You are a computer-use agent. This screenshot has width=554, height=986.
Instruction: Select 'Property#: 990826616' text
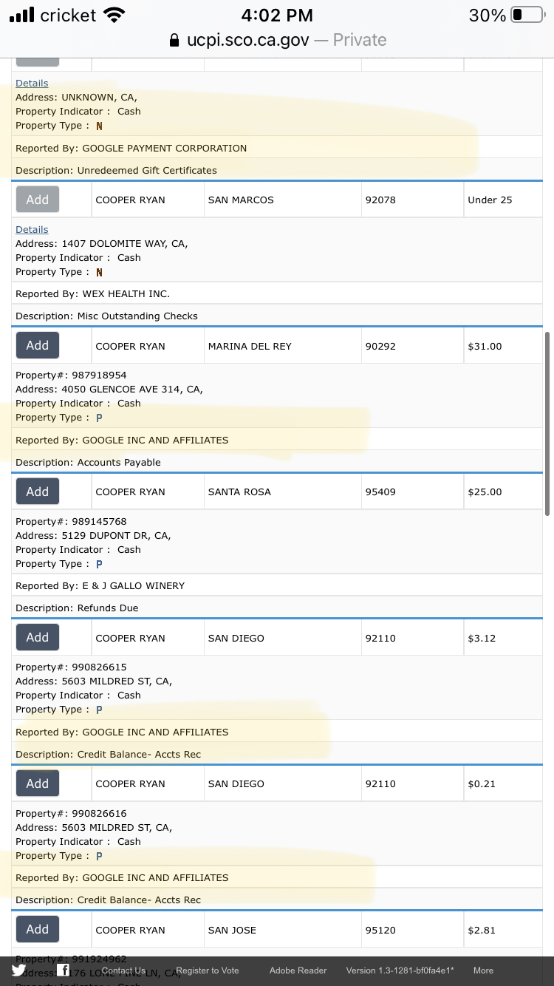(71, 814)
